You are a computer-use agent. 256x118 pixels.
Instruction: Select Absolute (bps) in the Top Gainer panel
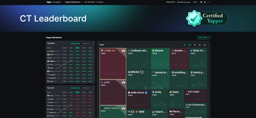coord(75,43)
